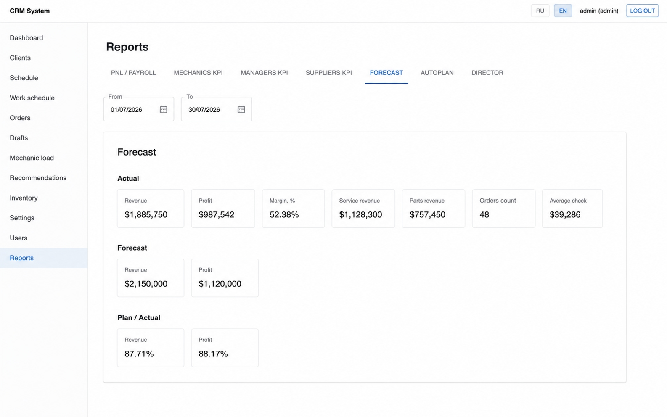Click Plan / Actual Profit value 88.17%
Screen dimensions: 667x417
point(213,354)
